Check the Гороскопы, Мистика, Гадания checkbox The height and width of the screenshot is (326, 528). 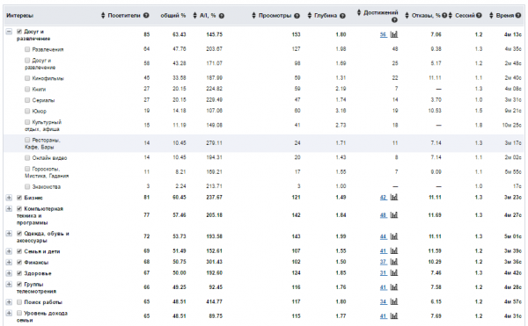tap(27, 169)
